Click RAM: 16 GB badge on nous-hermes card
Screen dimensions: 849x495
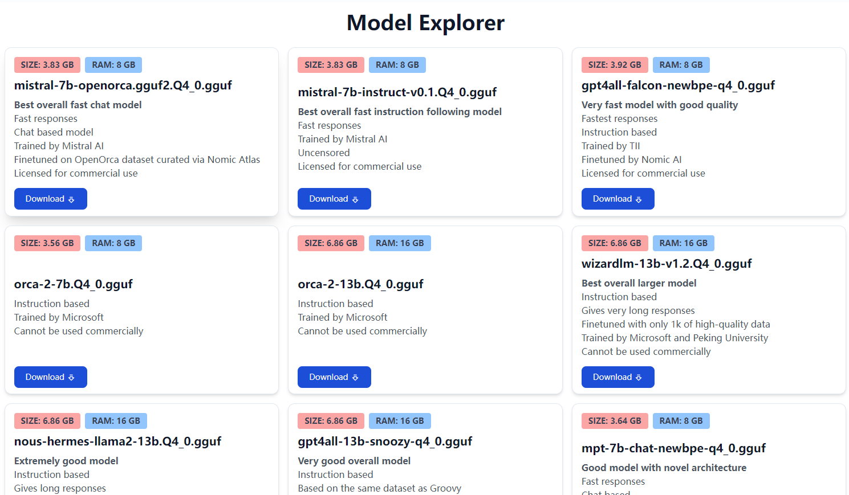[116, 421]
